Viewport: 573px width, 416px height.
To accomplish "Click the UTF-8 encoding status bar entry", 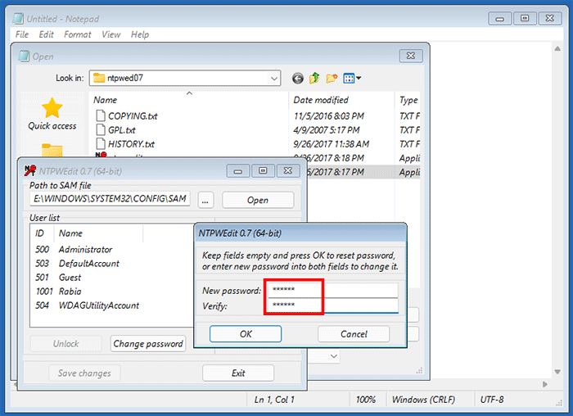I will pyautogui.click(x=492, y=400).
